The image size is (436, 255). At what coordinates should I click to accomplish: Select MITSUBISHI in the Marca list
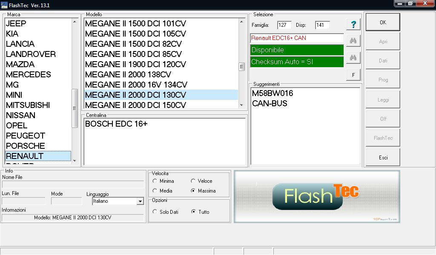[x=38, y=105]
